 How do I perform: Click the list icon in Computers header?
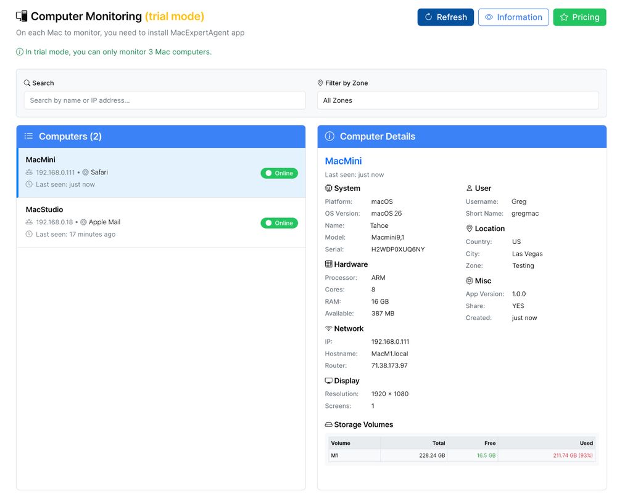tap(29, 136)
